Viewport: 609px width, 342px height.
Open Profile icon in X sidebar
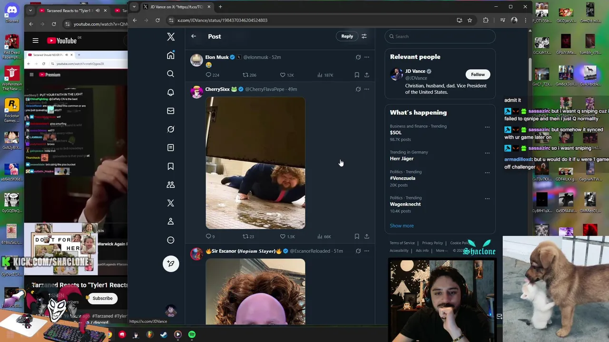click(171, 221)
